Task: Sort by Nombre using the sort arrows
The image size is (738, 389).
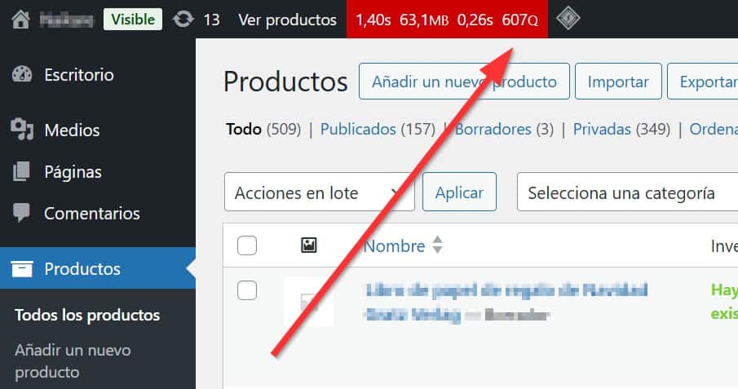Action: tap(438, 245)
